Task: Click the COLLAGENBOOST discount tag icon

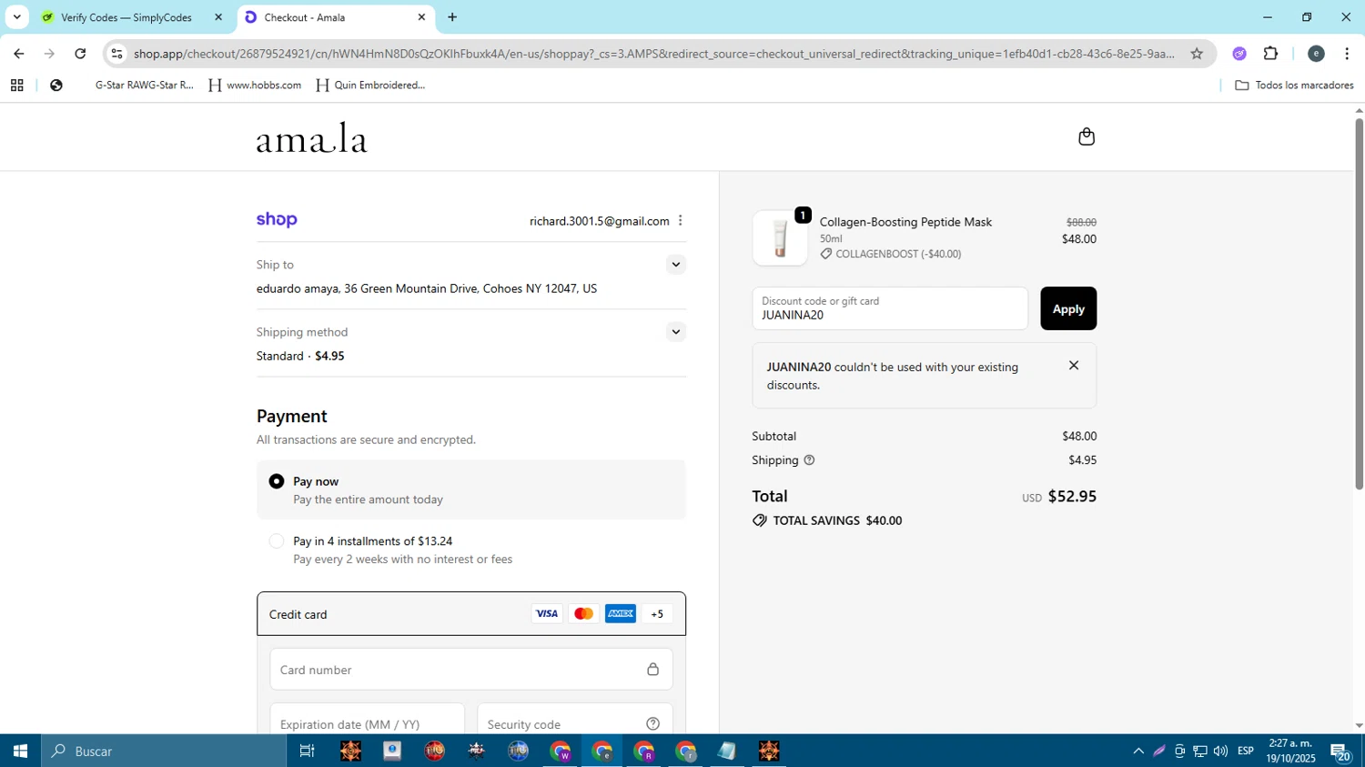Action: point(826,254)
